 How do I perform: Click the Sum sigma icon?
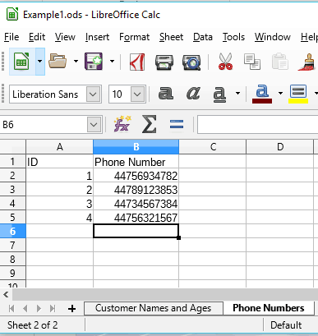click(150, 124)
